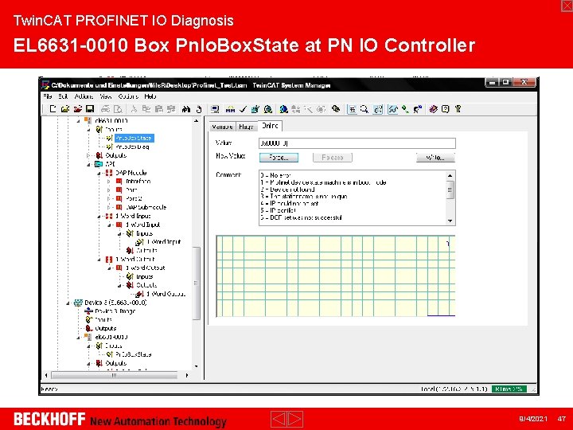Switch to the Flags tab
This screenshot has width=573, height=430.
tap(246, 127)
